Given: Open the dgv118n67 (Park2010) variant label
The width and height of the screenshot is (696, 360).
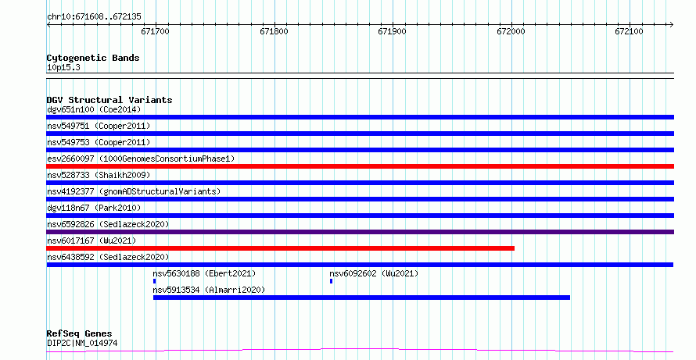Looking at the screenshot, I should click(94, 208).
